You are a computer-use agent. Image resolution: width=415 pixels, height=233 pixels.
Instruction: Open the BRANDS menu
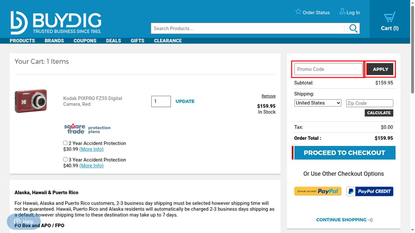click(x=54, y=41)
